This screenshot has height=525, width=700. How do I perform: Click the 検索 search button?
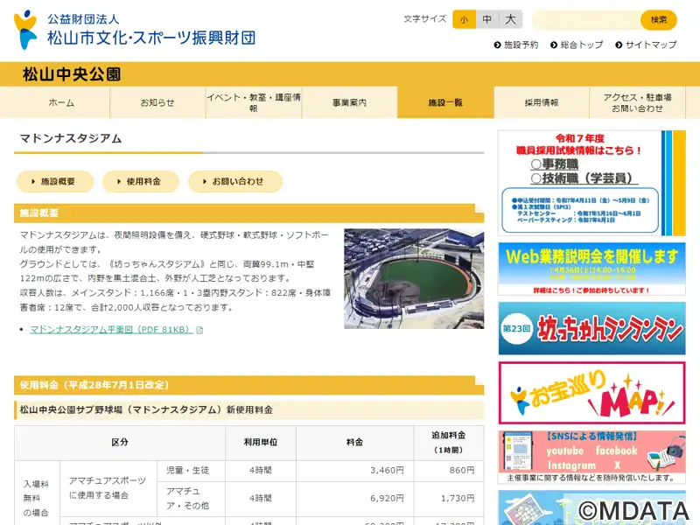pos(659,19)
